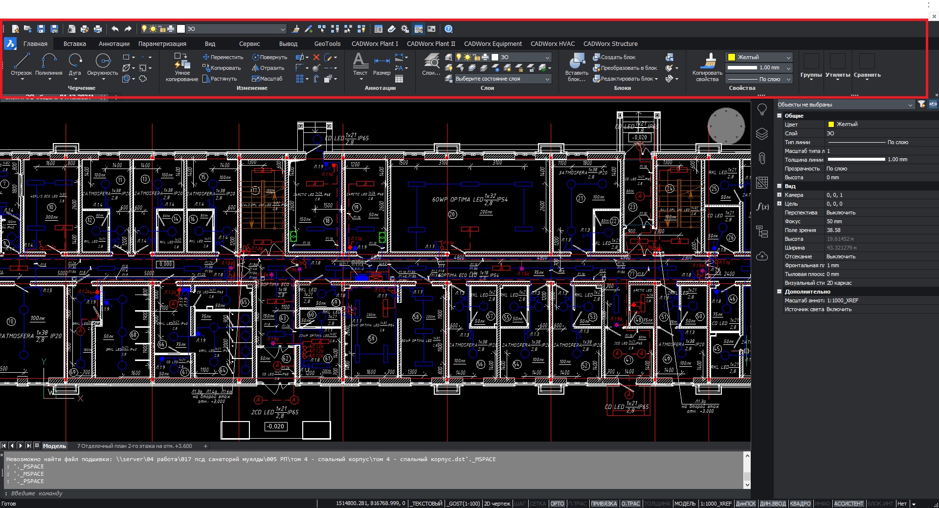The image size is (939, 508).
Task: Open the Параметризация ribbon tab
Action: coord(162,43)
